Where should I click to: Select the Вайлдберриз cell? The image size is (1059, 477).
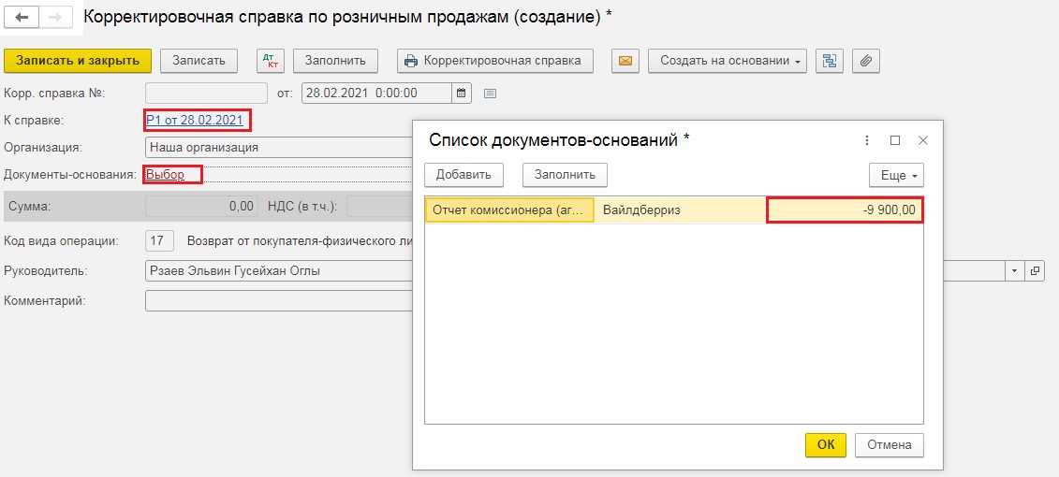680,210
